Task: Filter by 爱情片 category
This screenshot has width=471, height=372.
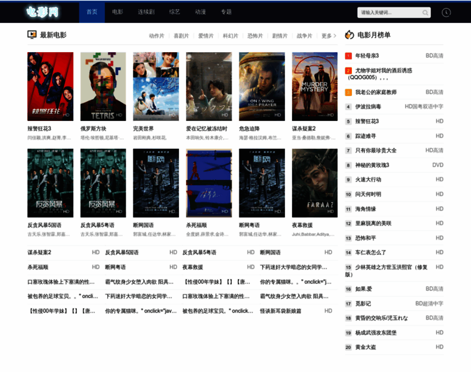Action: point(206,36)
